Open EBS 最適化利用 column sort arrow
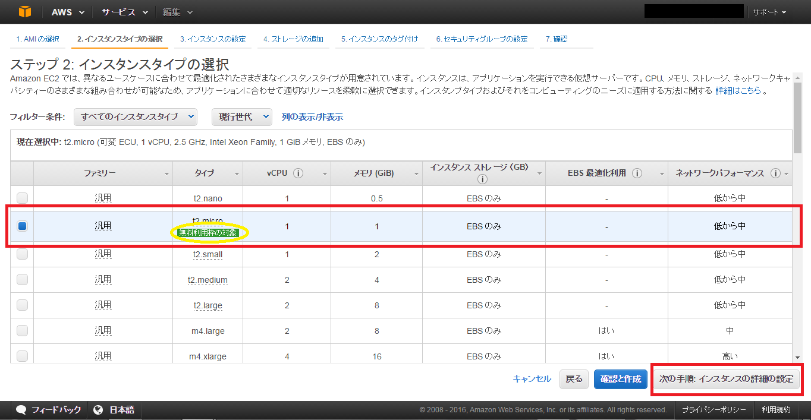 662,173
